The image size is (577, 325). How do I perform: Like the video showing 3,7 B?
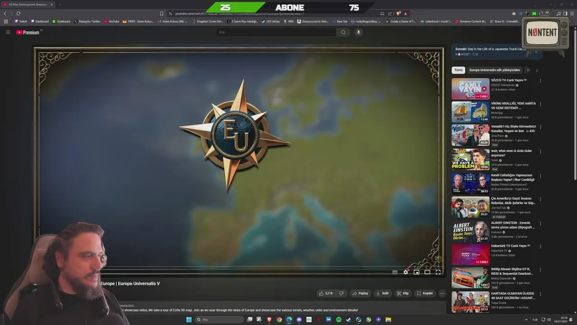[x=325, y=293]
